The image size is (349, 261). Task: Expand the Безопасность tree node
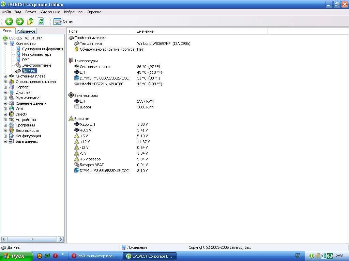5,130
